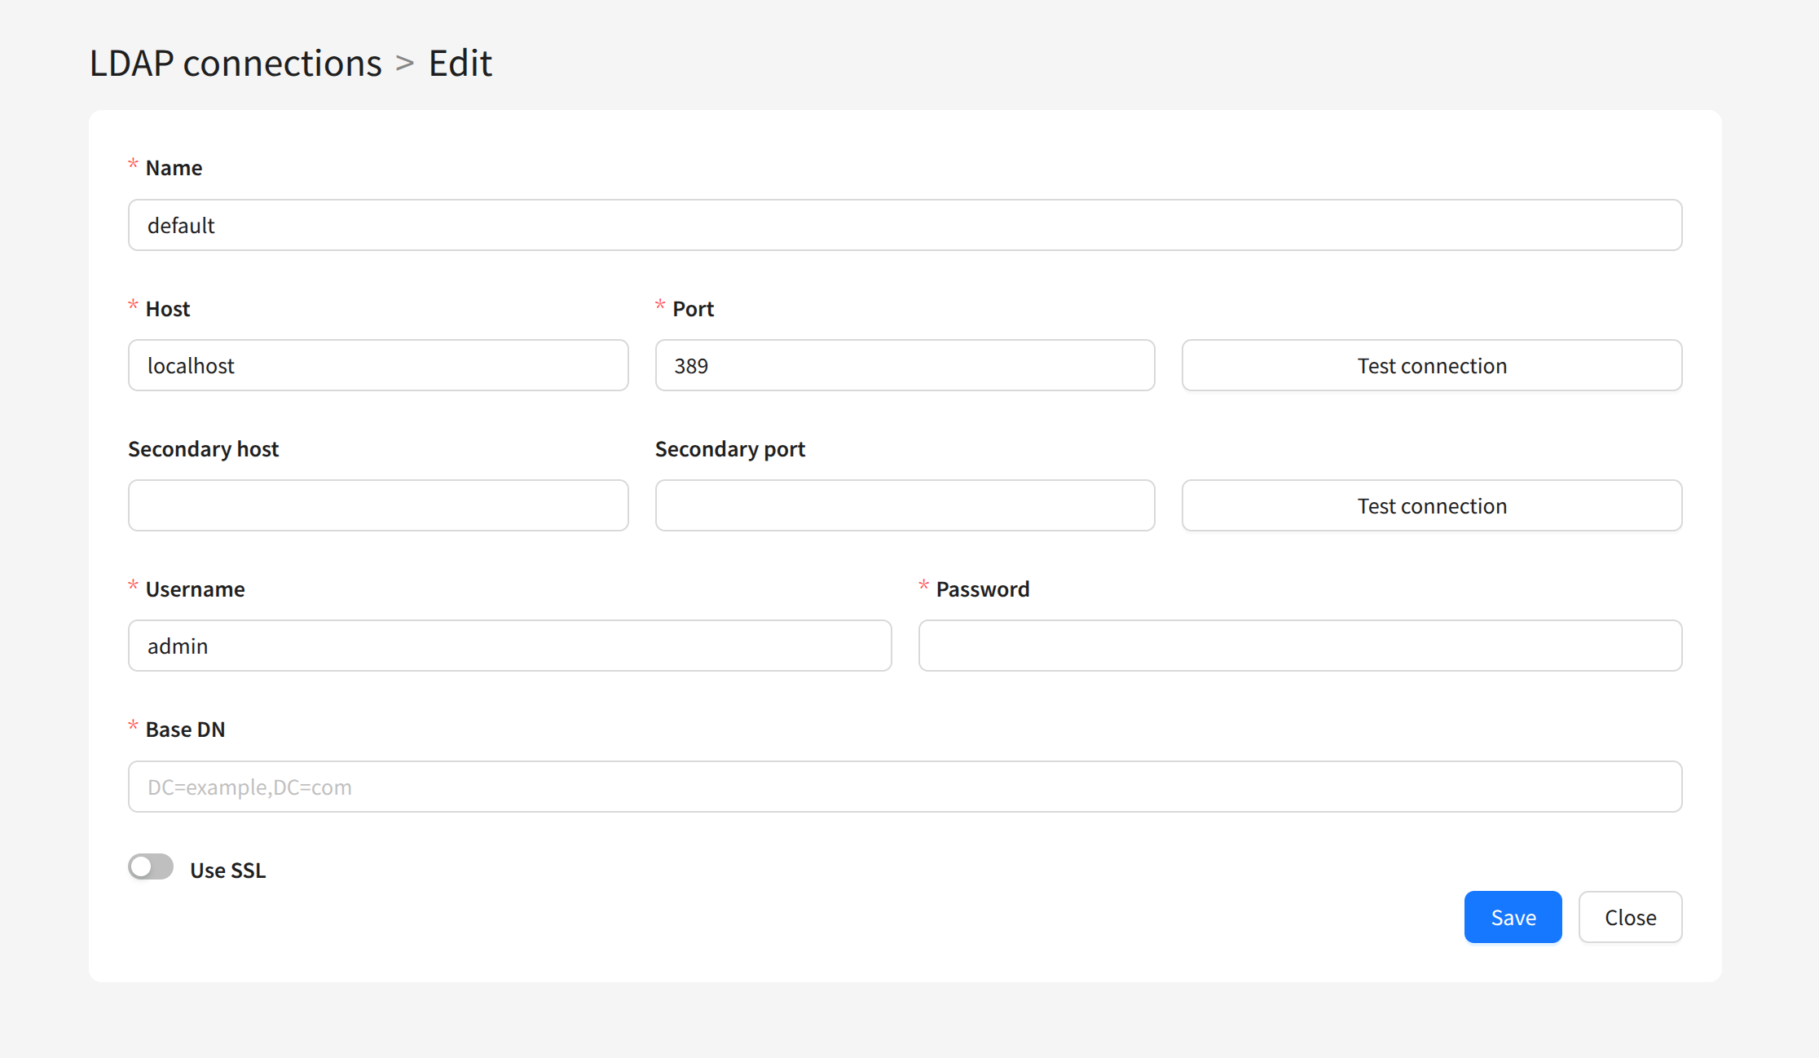Click the Password field label
Viewport: 1819px width, 1058px height.
[x=982, y=589]
